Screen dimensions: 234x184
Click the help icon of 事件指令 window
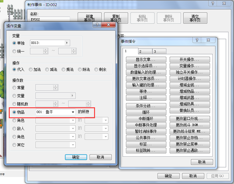coord(197,40)
